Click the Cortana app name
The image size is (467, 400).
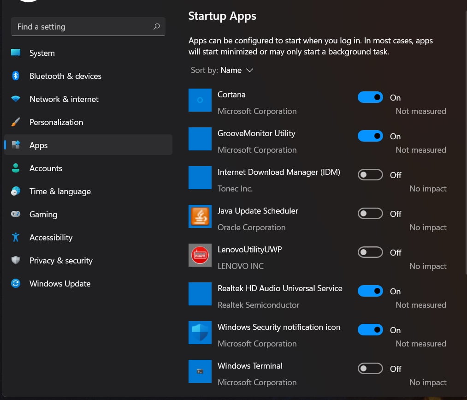(231, 95)
